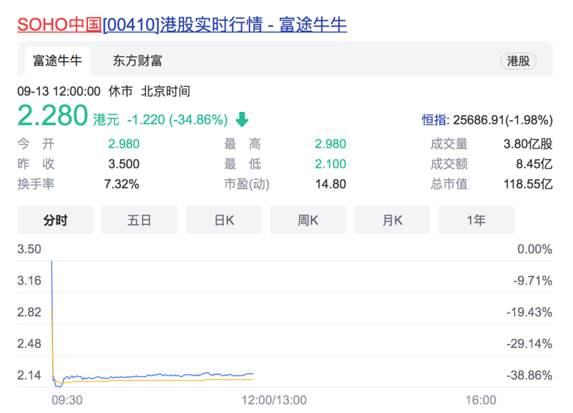Show the 周K weekly chart

click(308, 220)
